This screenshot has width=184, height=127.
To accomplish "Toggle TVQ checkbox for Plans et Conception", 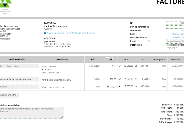I will [136, 66].
